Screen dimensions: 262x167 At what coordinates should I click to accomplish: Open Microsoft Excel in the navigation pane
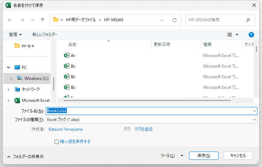[x=35, y=100]
